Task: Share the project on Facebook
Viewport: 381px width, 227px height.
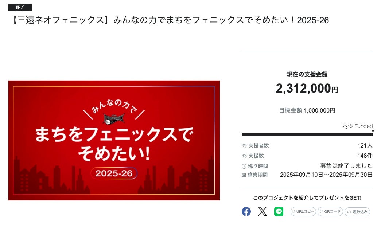Action: [246, 211]
